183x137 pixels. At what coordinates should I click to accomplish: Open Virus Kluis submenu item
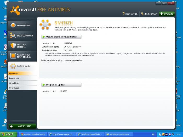[22, 83]
